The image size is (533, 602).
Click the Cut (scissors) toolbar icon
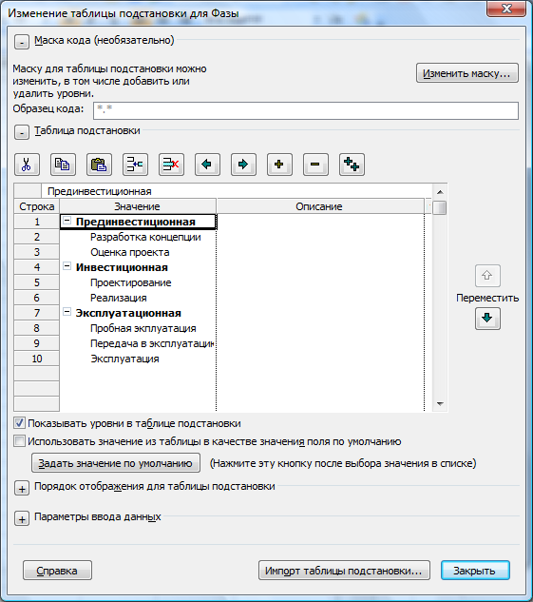[27, 165]
